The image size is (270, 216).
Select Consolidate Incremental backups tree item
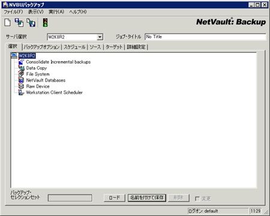point(58,62)
